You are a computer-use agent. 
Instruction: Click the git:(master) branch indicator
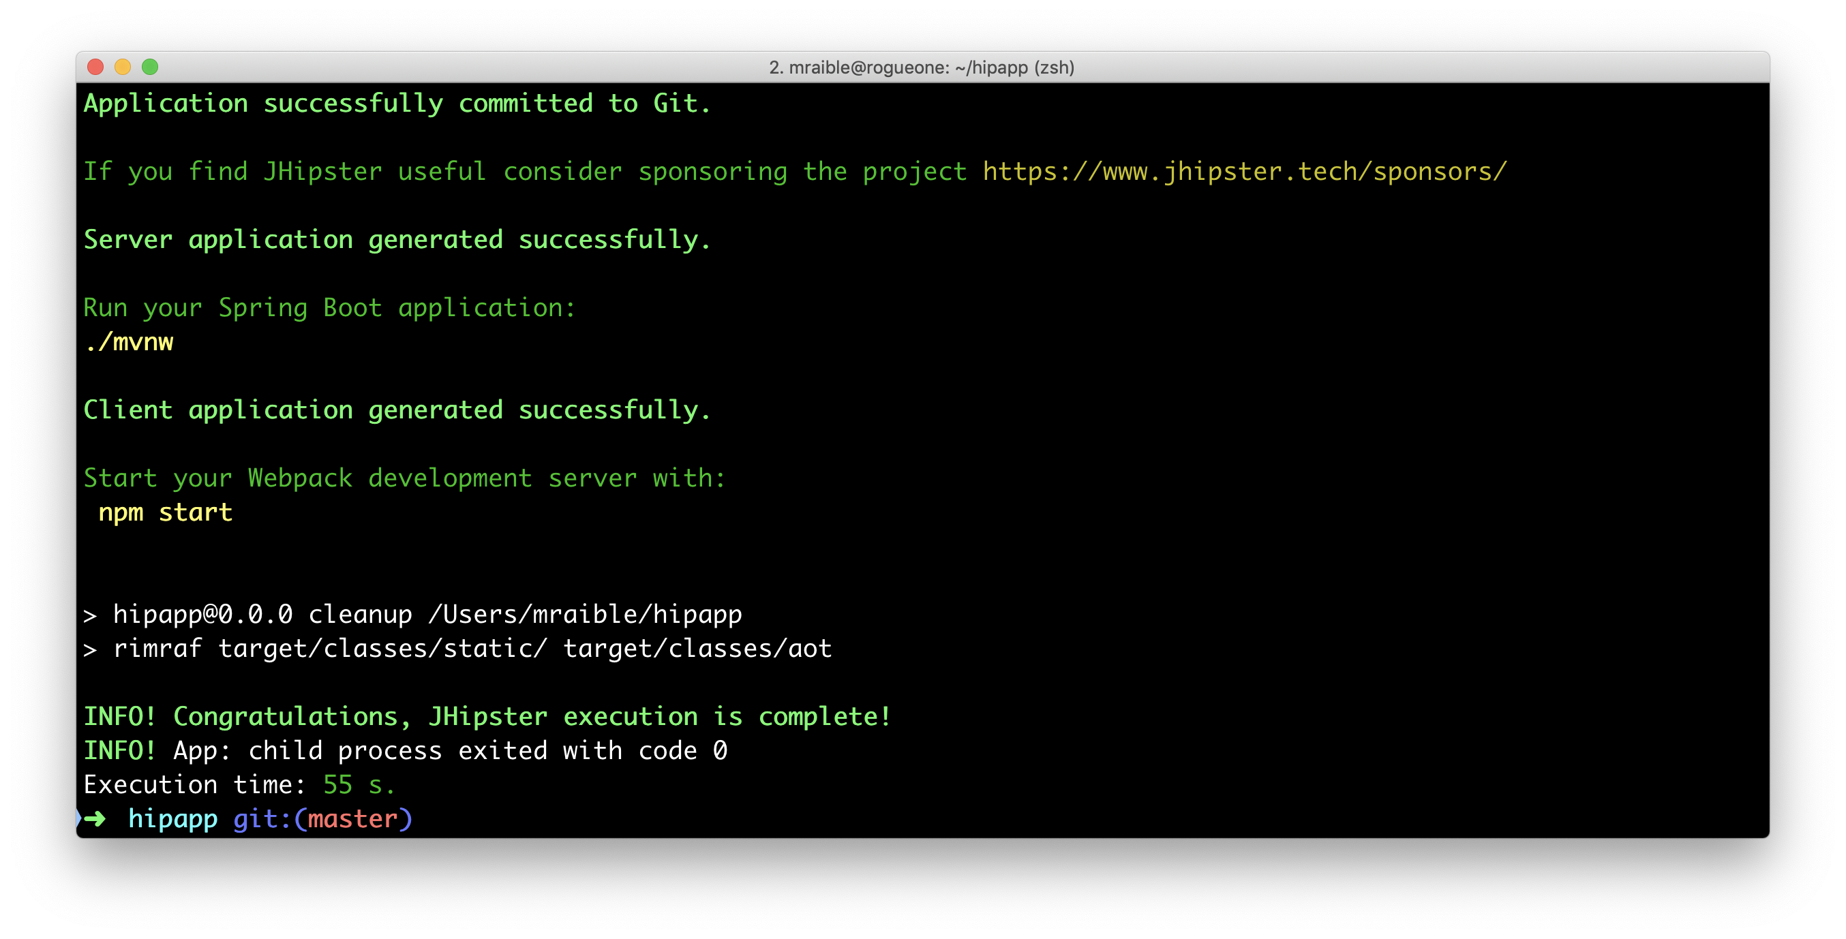(322, 818)
